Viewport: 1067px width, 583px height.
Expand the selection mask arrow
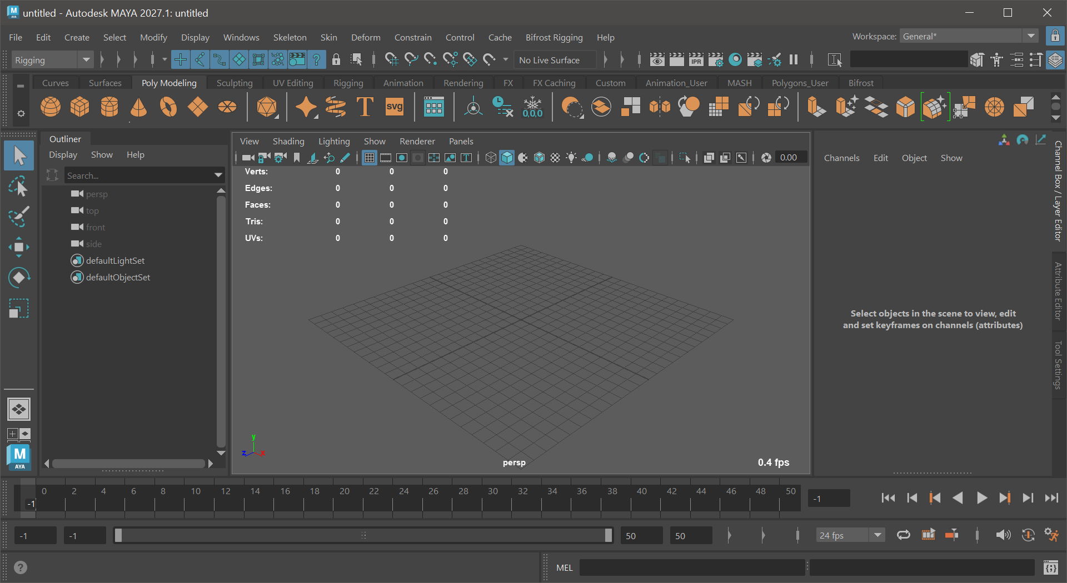point(164,59)
